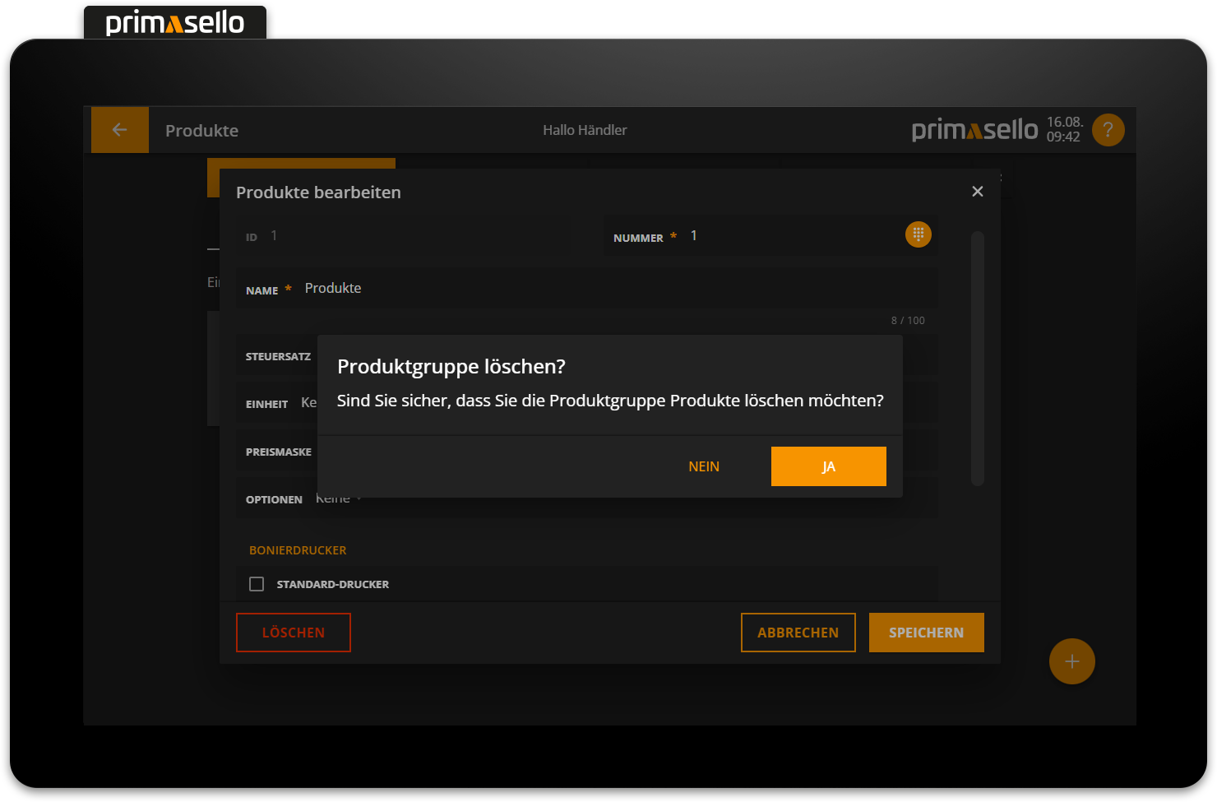Image resolution: width=1217 pixels, height=802 pixels.
Task: Enable the STANDARD-DRUCKER checkbox
Action: (257, 583)
